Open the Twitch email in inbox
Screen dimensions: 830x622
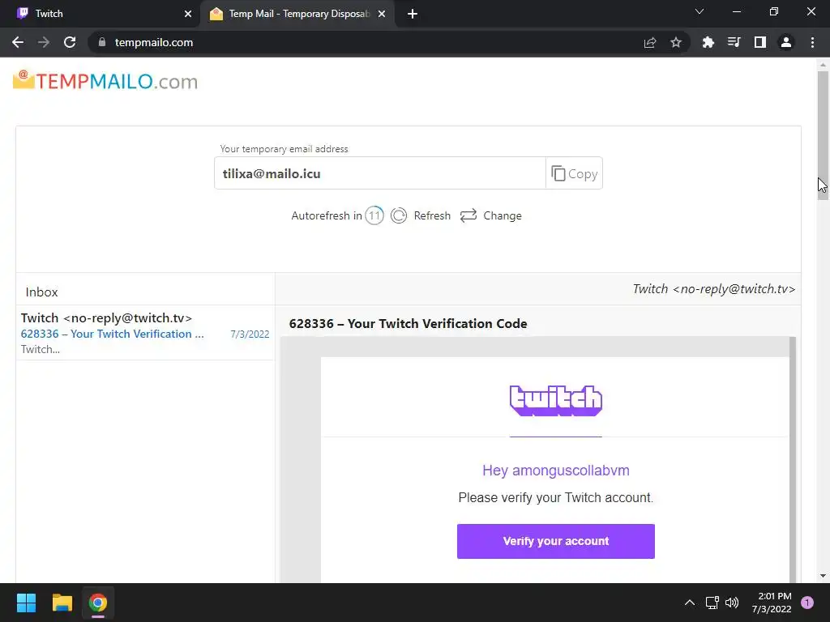(x=145, y=333)
